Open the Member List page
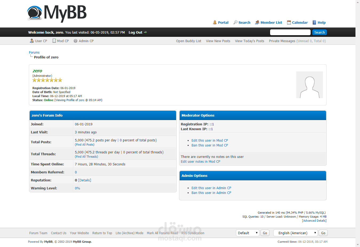Image resolution: width=360 pixels, height=247 pixels. 271,22
